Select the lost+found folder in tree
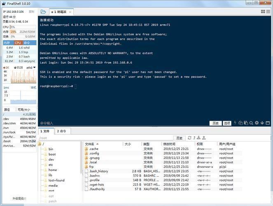The width and height of the screenshot is (273, 206). [54, 180]
